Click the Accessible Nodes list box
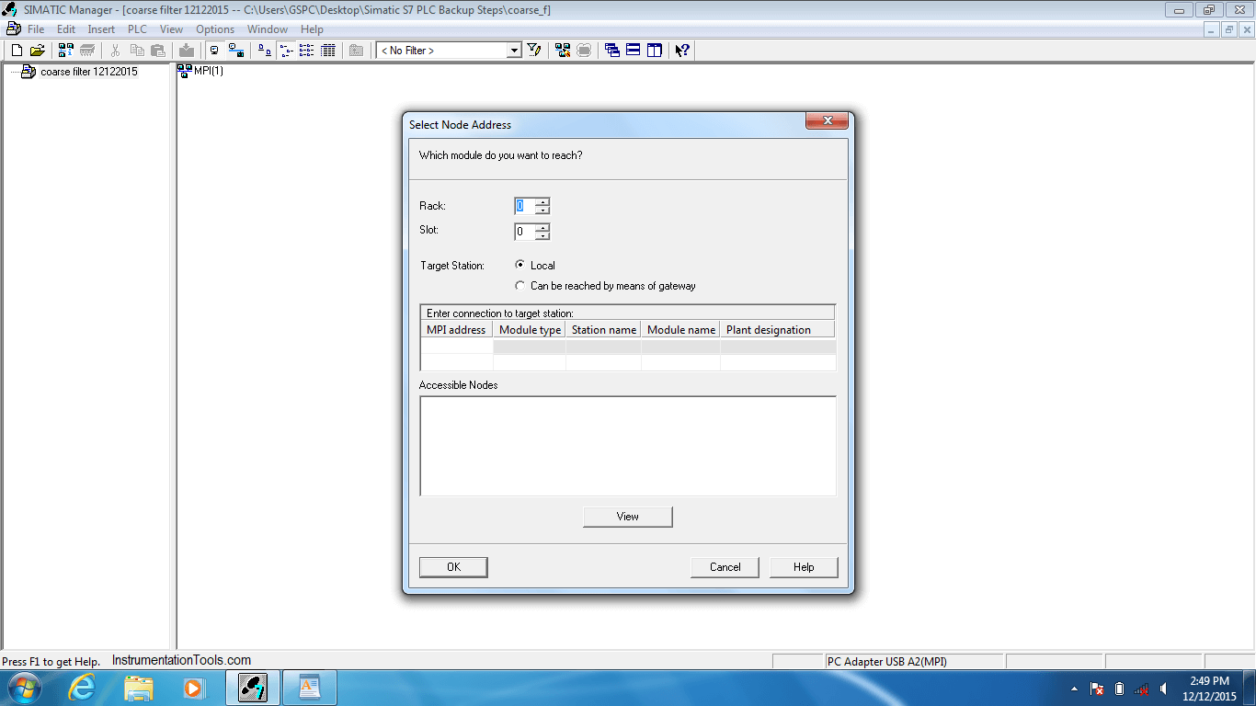The image size is (1256, 706). click(x=628, y=446)
